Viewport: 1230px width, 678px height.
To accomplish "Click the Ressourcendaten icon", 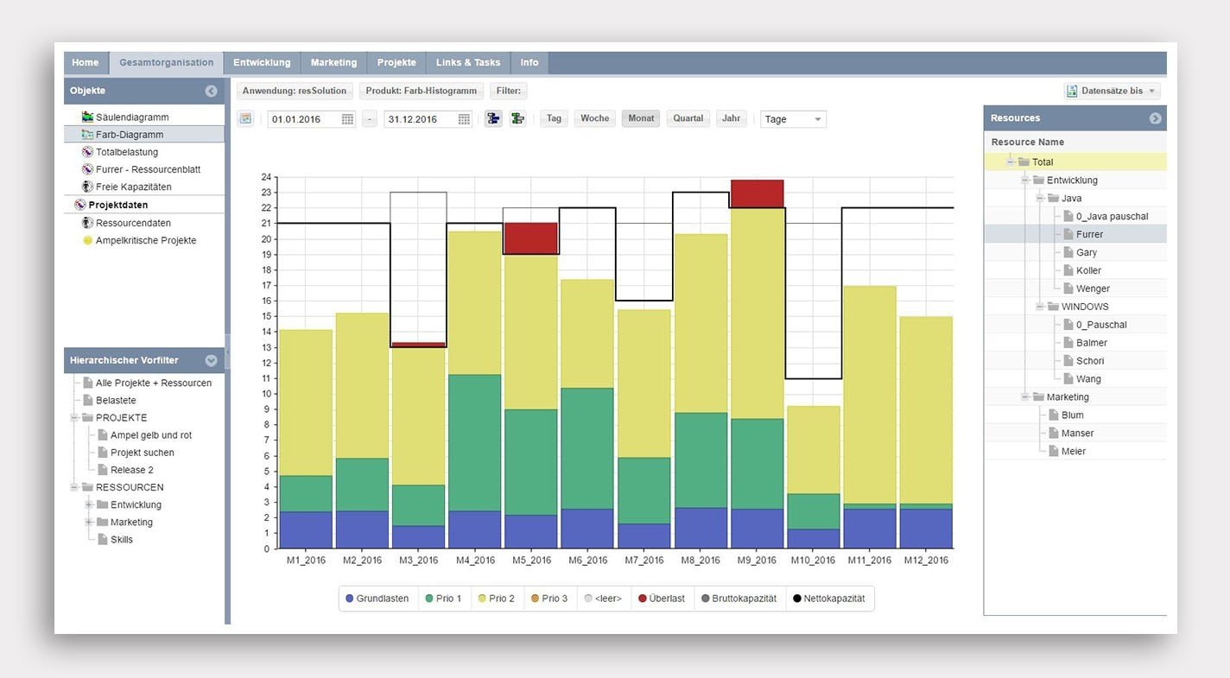I will pos(87,223).
